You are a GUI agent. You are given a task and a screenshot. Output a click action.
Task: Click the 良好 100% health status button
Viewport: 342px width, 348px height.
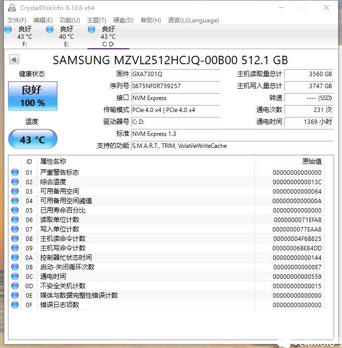[33, 96]
